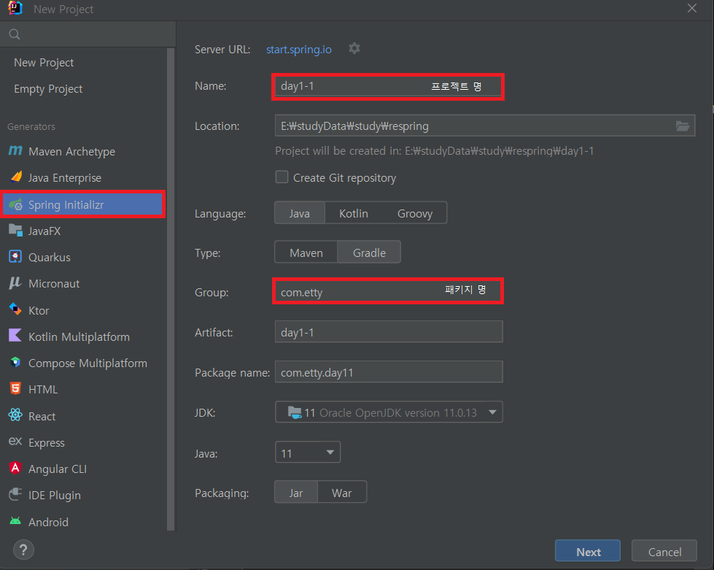Viewport: 714px width, 570px height.
Task: Choose Maven build type
Action: click(306, 253)
